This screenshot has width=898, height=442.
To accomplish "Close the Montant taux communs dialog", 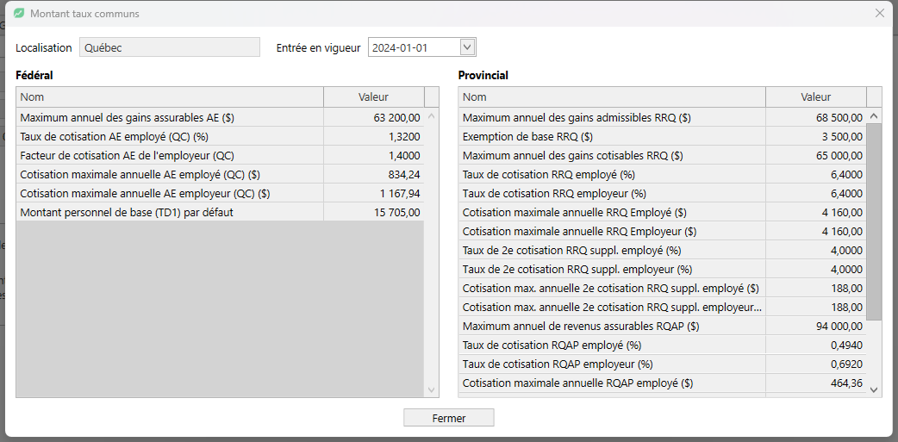I will tap(880, 13).
